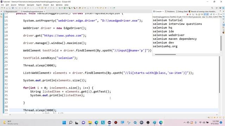Place cursor on Thread.sleep(3000) line 39
Screen dimensions: 225x126
click(40, 110)
